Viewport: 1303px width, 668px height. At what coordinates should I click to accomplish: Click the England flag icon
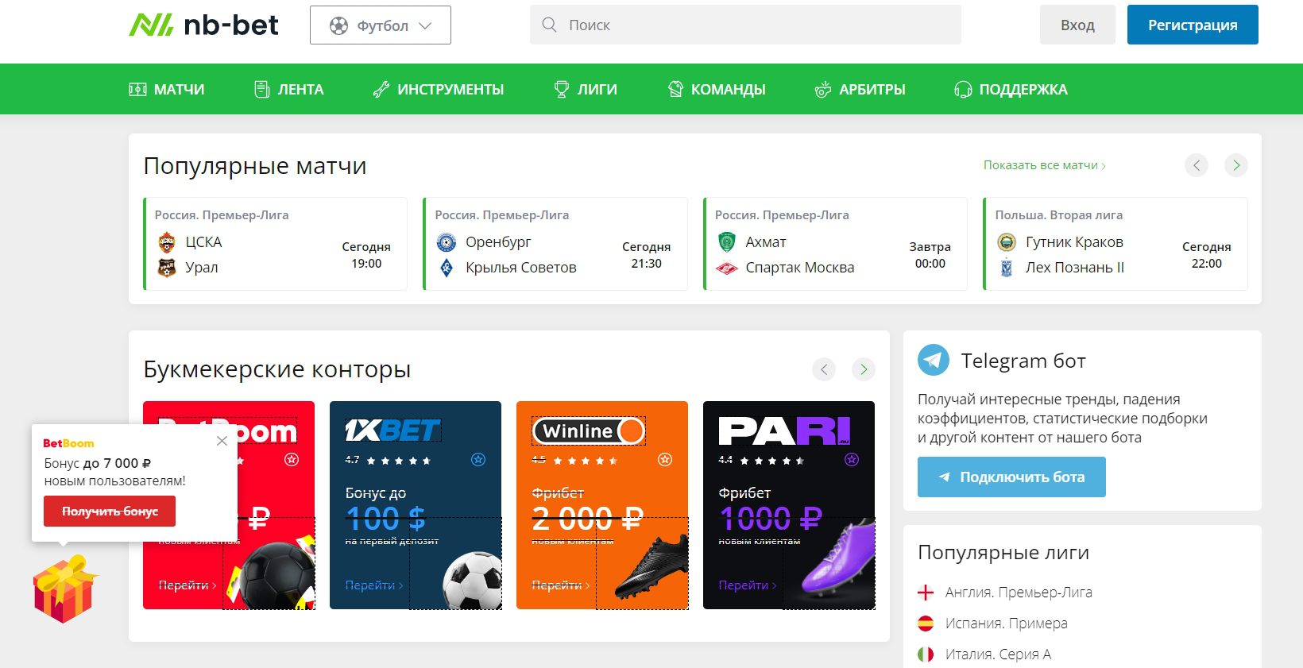pyautogui.click(x=926, y=593)
